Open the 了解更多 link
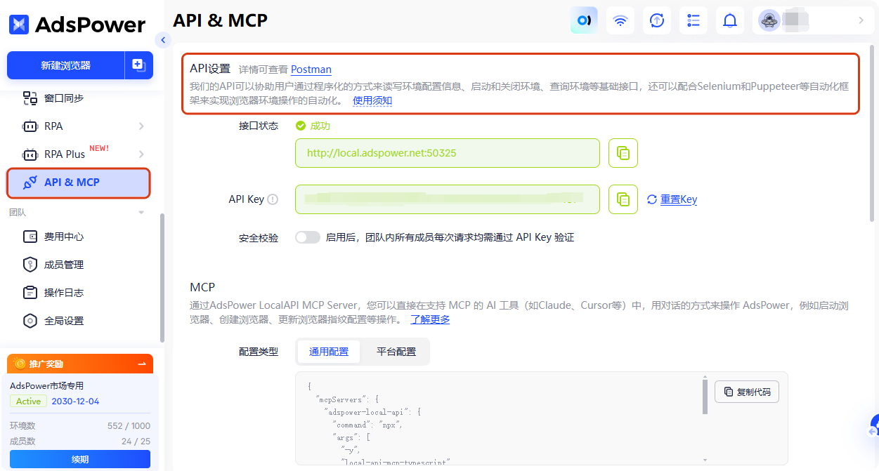Image resolution: width=879 pixels, height=471 pixels. pos(430,319)
